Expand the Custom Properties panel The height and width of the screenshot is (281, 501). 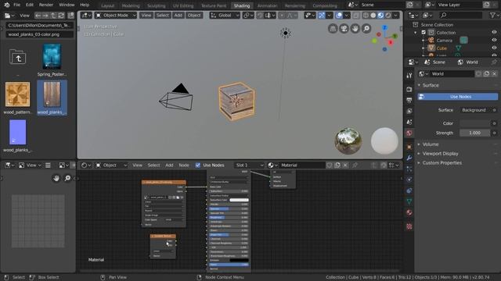[x=419, y=163]
